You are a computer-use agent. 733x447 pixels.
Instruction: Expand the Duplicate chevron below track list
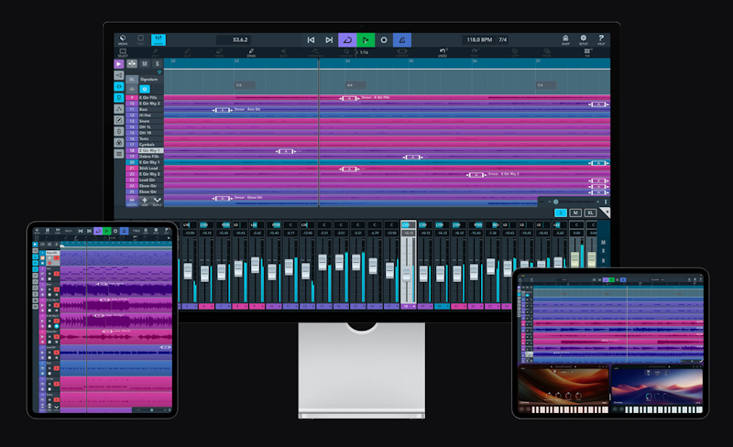157,200
